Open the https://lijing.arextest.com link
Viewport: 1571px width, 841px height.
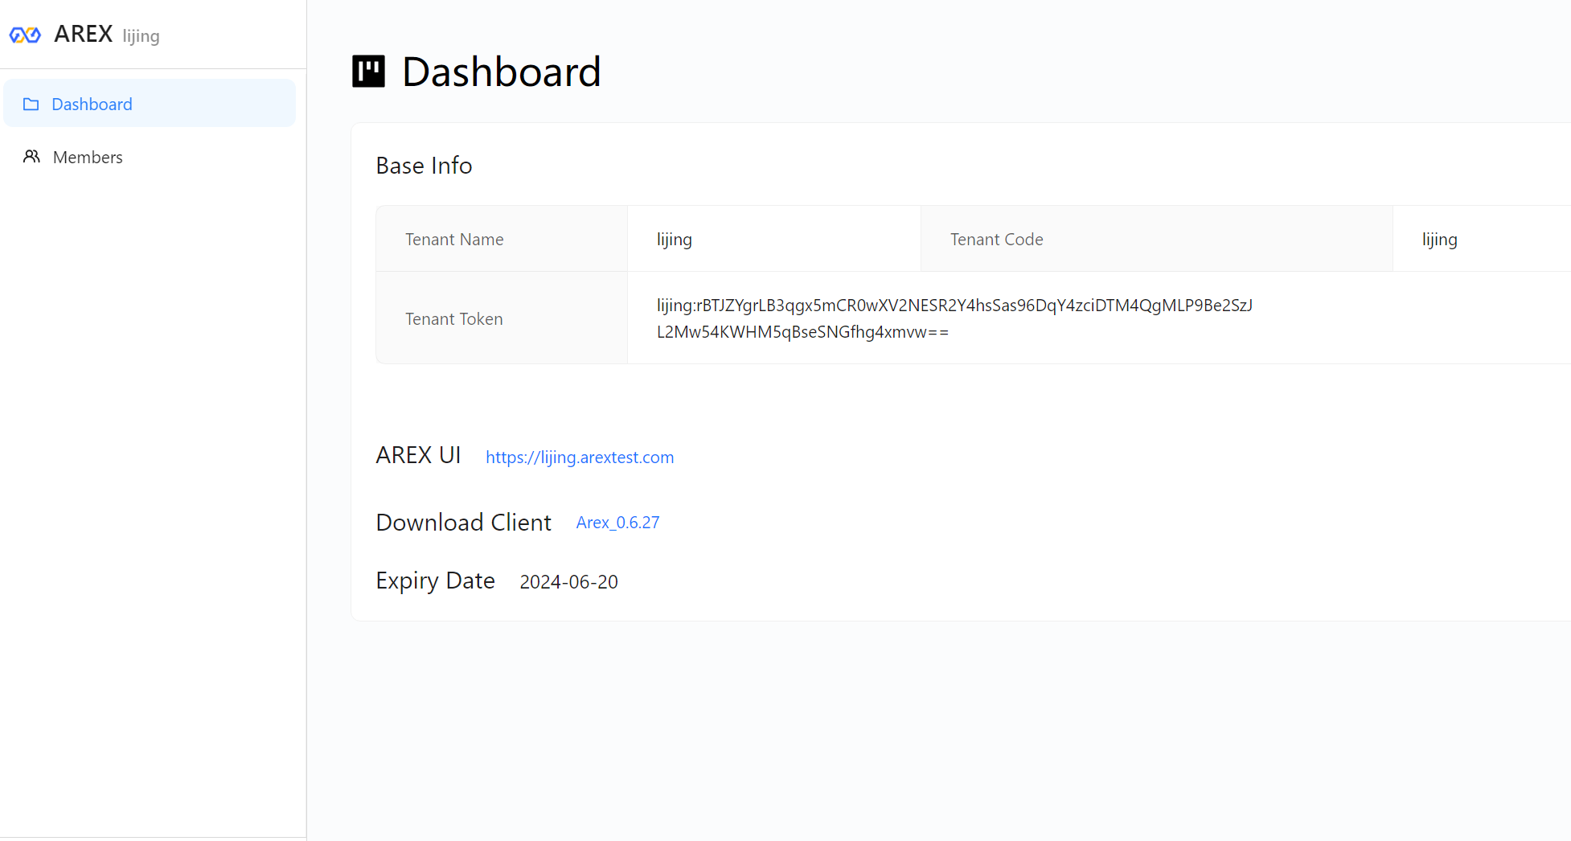coord(580,457)
